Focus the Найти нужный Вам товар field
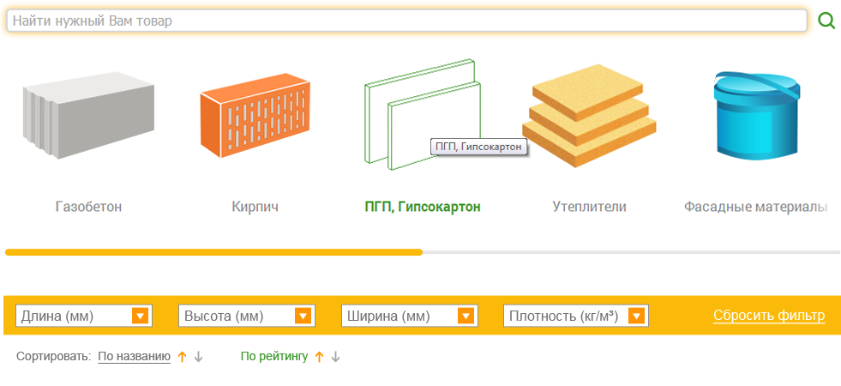This screenshot has height=386, width=841. 406,21
